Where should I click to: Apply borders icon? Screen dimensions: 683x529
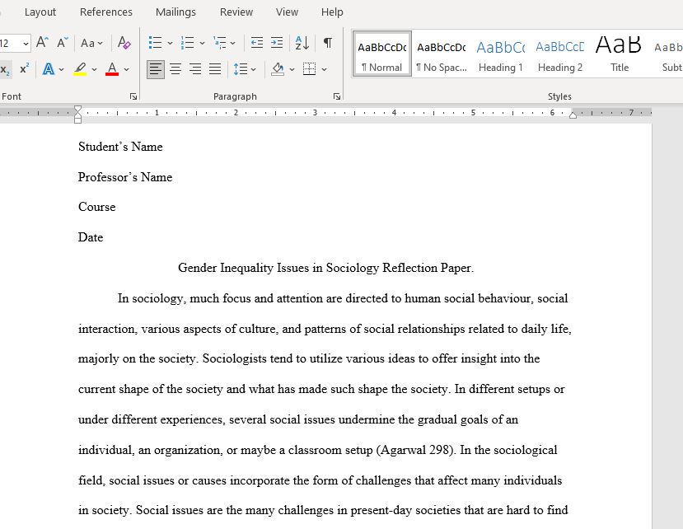point(309,69)
